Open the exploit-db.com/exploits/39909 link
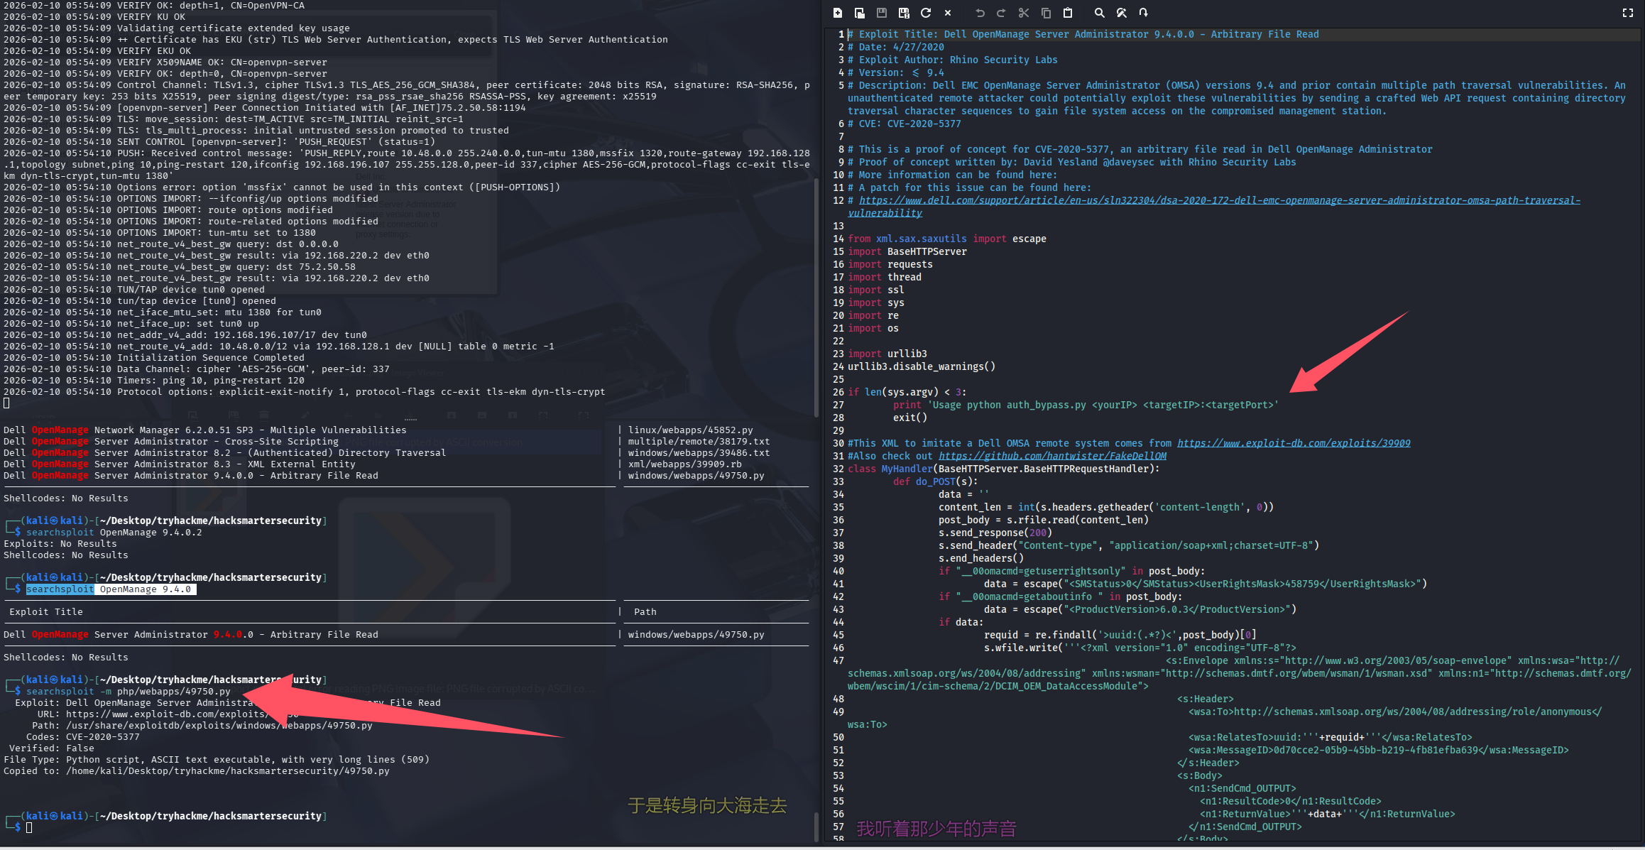Image resolution: width=1645 pixels, height=850 pixels. (1294, 444)
